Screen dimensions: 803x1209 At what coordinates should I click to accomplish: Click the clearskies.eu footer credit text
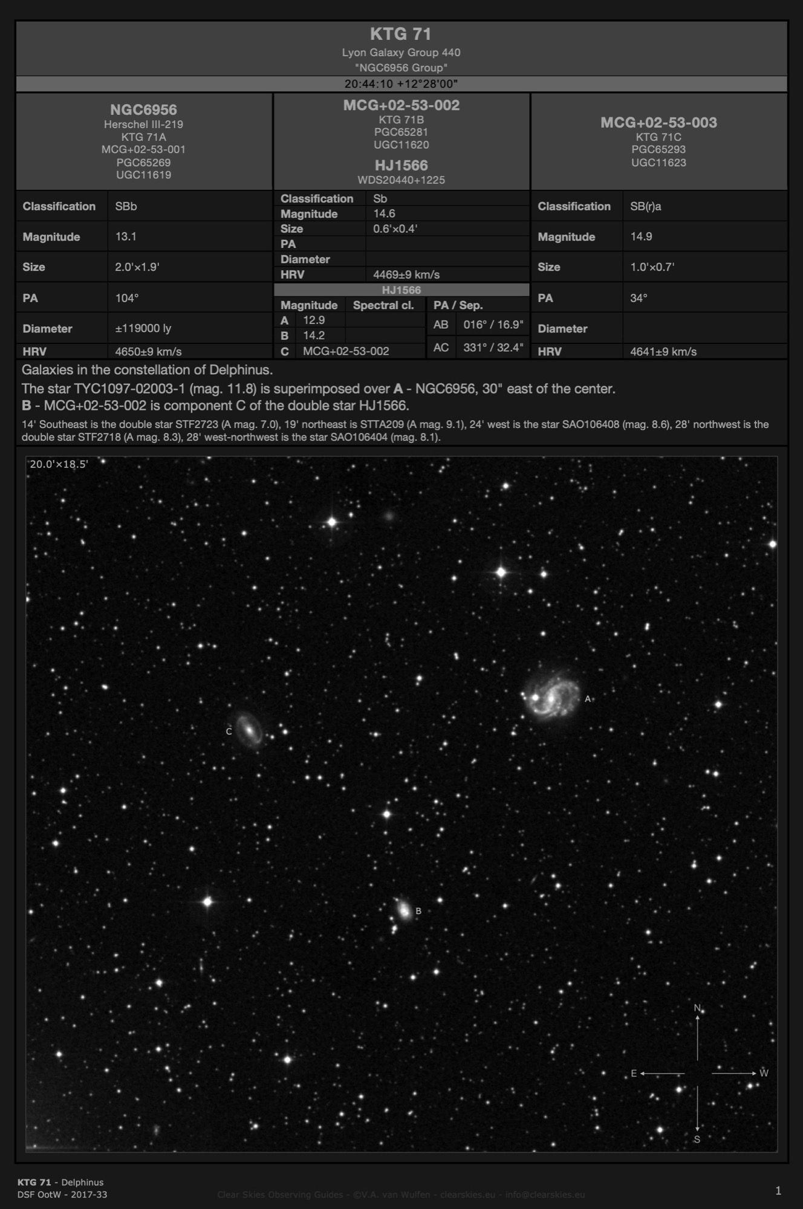(x=401, y=1194)
